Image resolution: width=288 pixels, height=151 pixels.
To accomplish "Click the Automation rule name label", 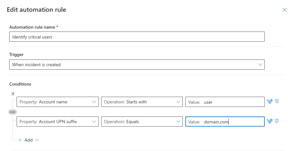I will [x=33, y=27].
